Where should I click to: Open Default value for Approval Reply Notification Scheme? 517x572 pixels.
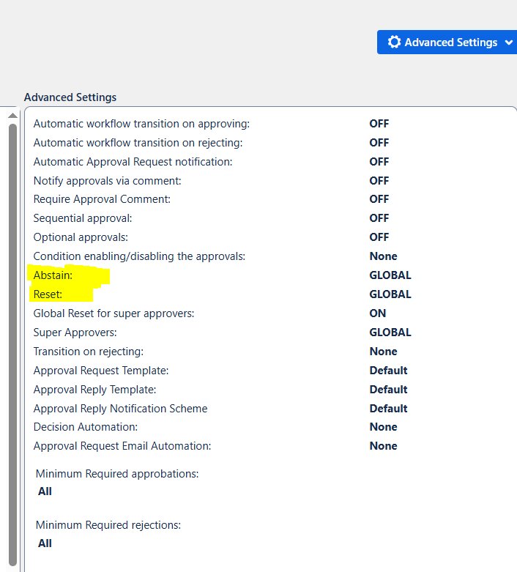[x=388, y=409]
